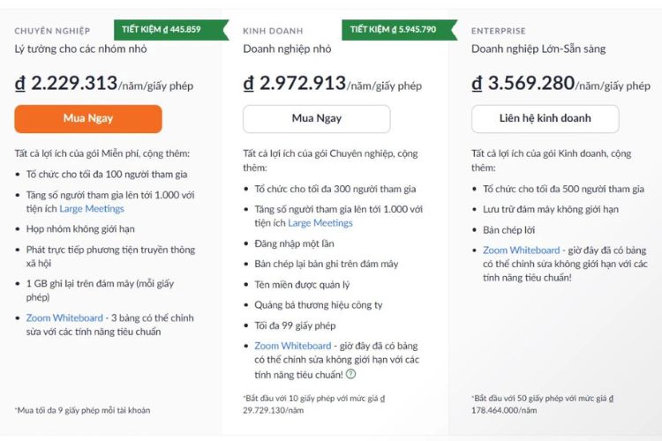Click the question mark help icon
662x441 pixels.
click(350, 373)
